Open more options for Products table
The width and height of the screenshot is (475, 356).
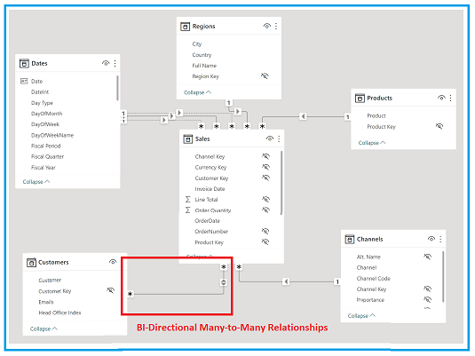(450, 98)
